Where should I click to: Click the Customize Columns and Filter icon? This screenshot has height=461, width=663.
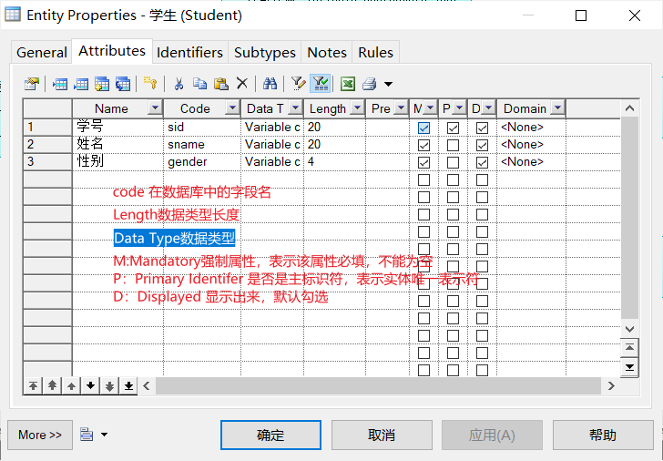coord(298,84)
